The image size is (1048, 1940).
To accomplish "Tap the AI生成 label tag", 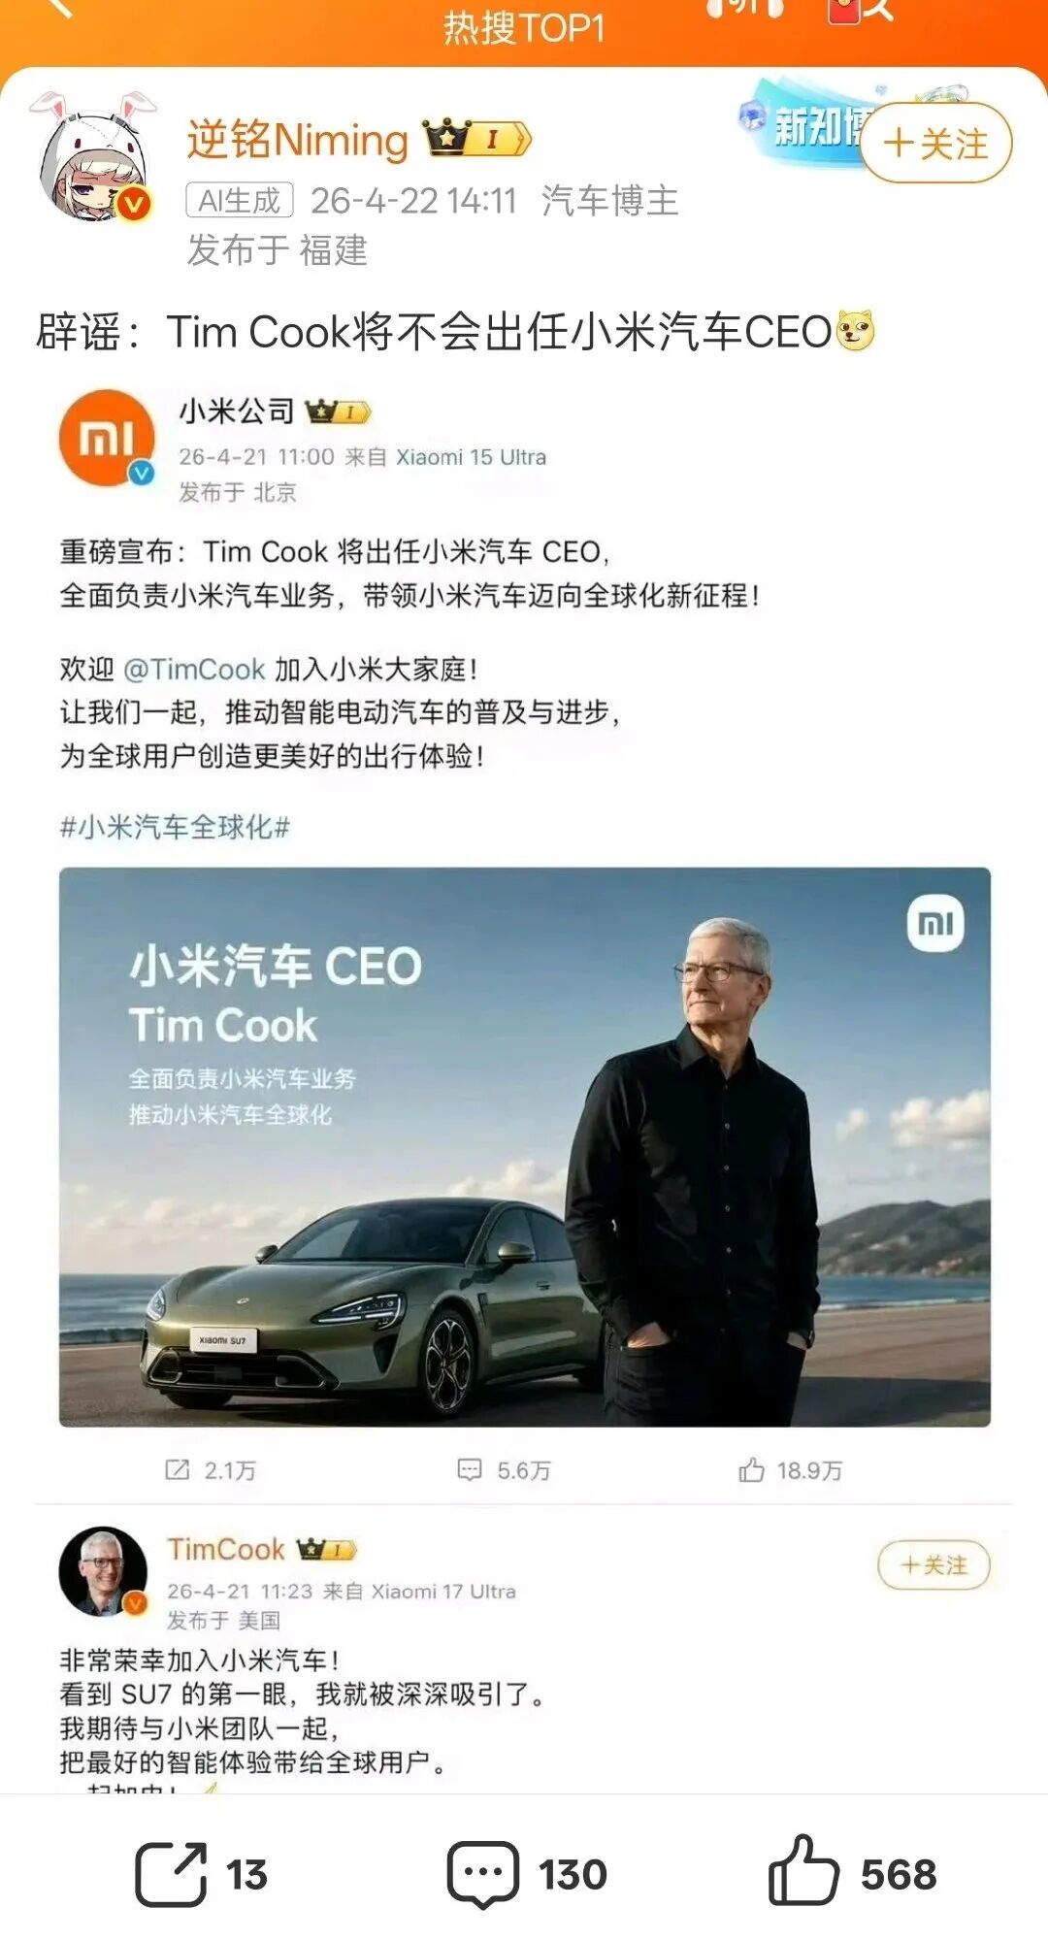I will (240, 201).
